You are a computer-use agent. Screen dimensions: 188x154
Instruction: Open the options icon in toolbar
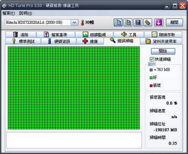point(148,22)
